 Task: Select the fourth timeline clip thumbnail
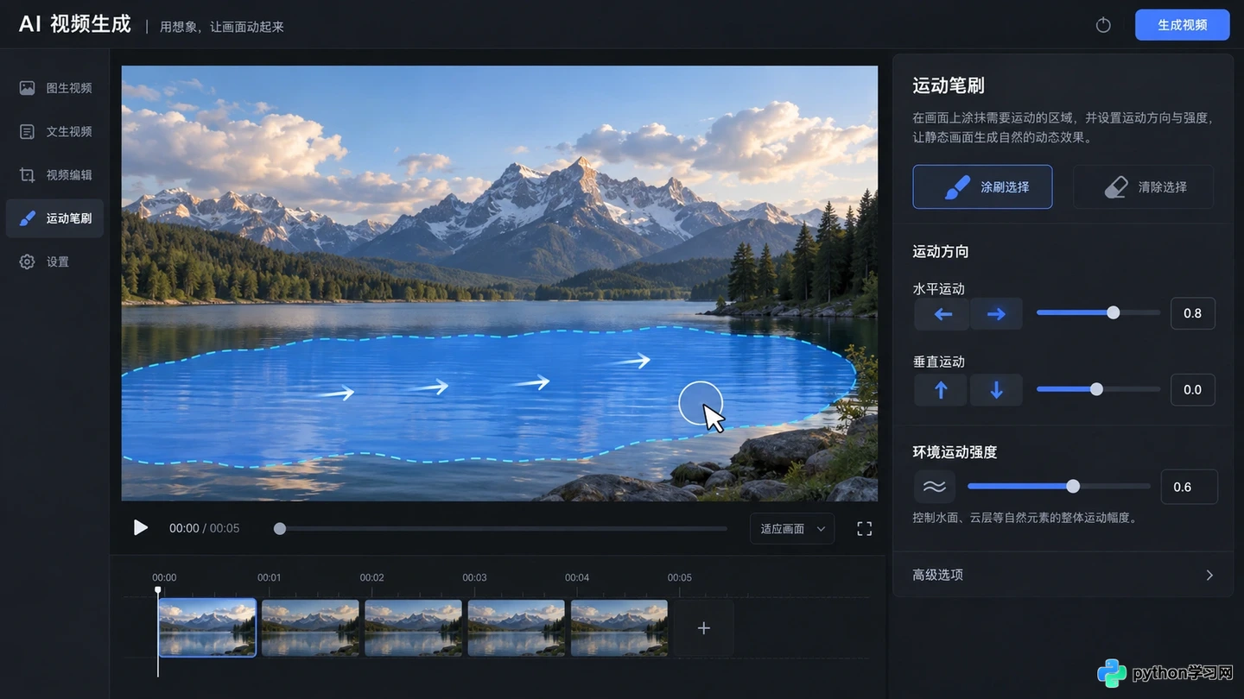(x=516, y=627)
